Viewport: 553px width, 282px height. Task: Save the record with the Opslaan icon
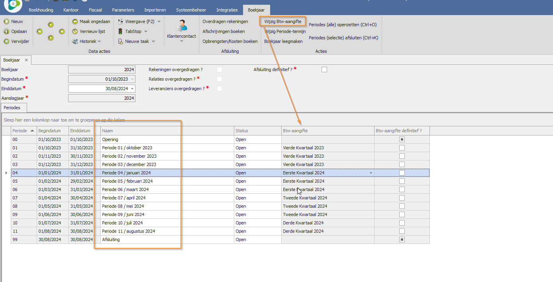click(x=6, y=31)
